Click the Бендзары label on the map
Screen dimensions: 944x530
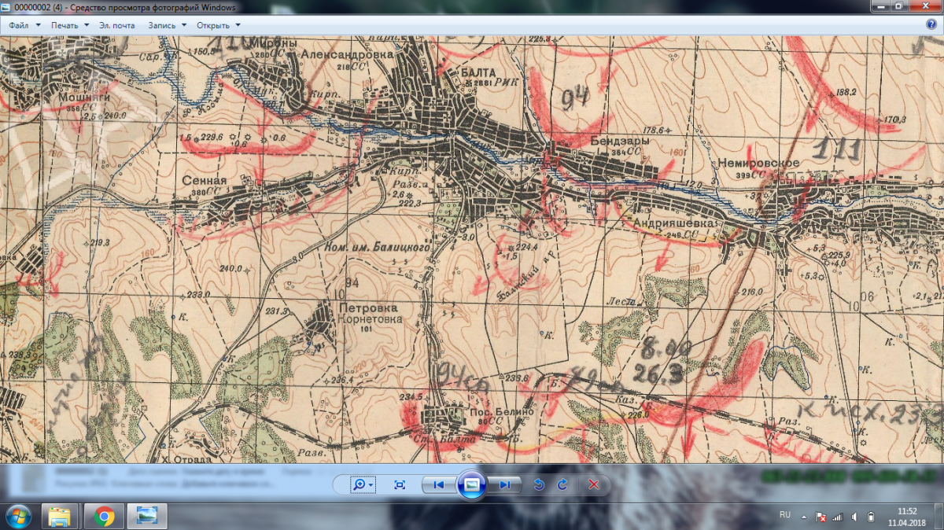(x=620, y=141)
